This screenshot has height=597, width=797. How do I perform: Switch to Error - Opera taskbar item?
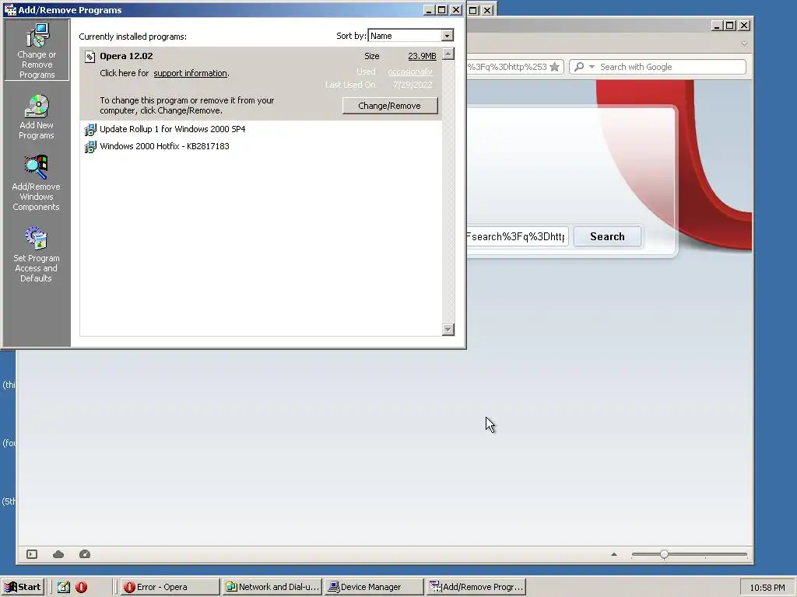tap(170, 587)
